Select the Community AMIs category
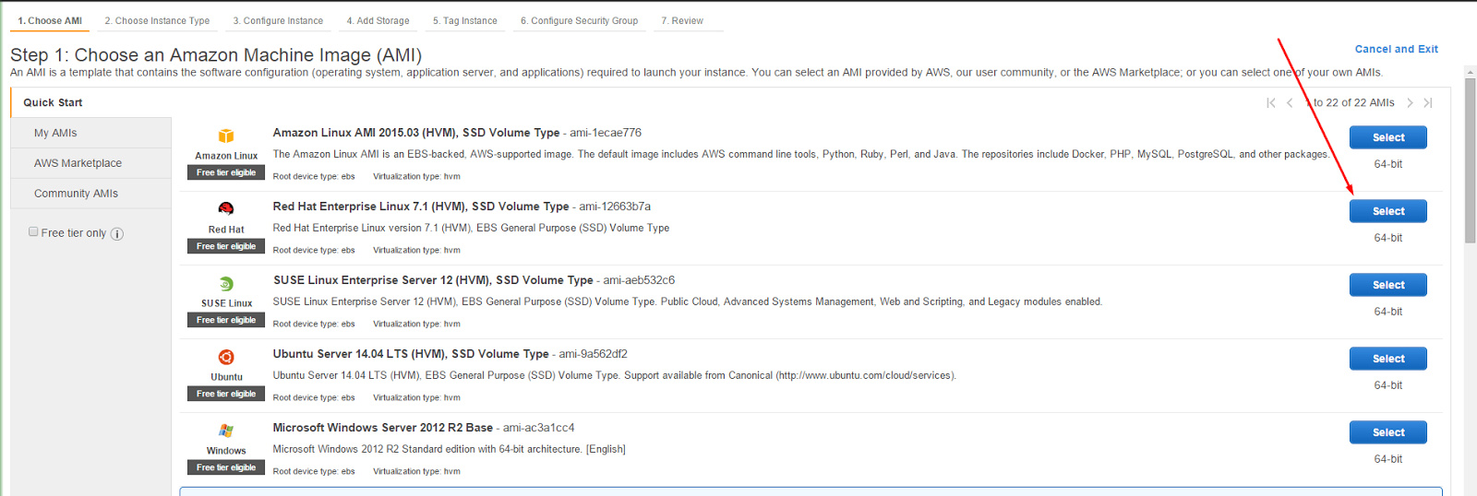1477x496 pixels. tap(90, 194)
